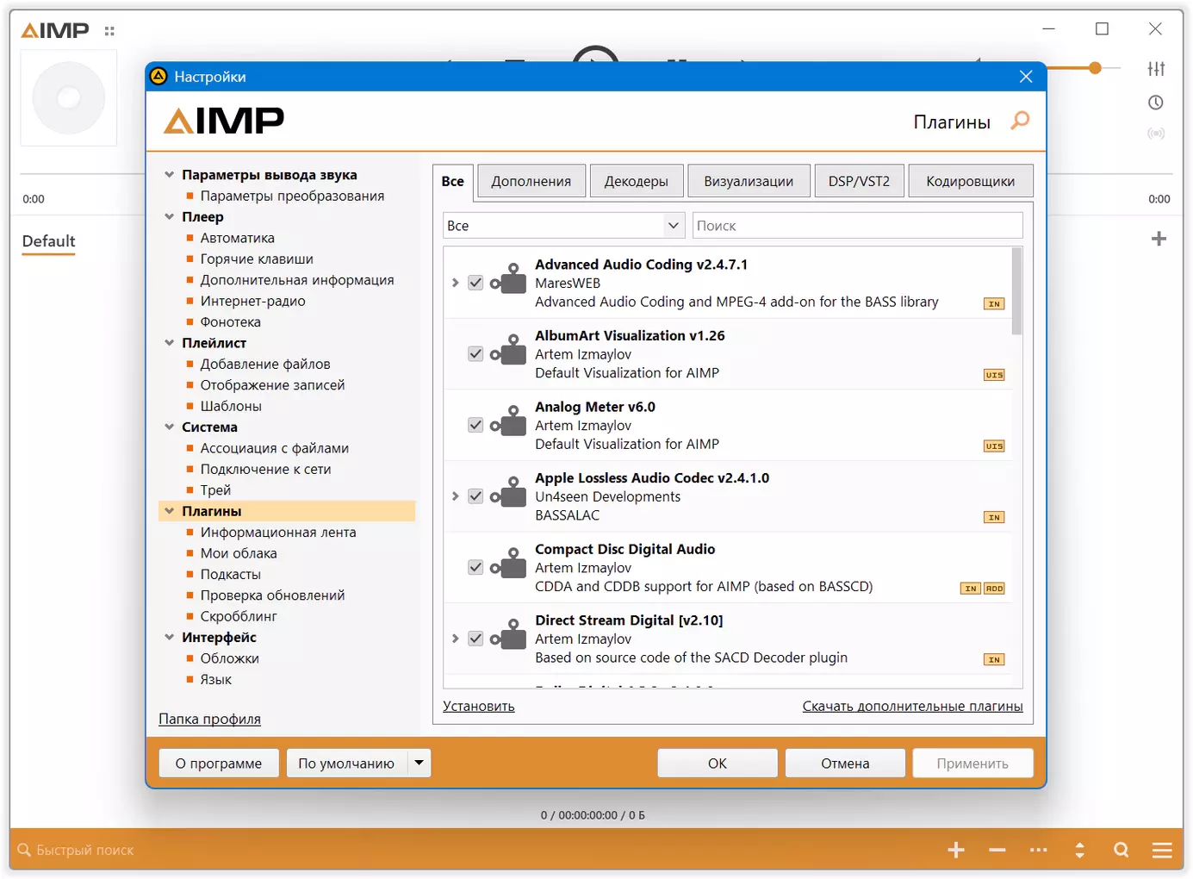Toggle the Compact Disc Digital Audio checkbox
1193x879 pixels.
point(475,567)
